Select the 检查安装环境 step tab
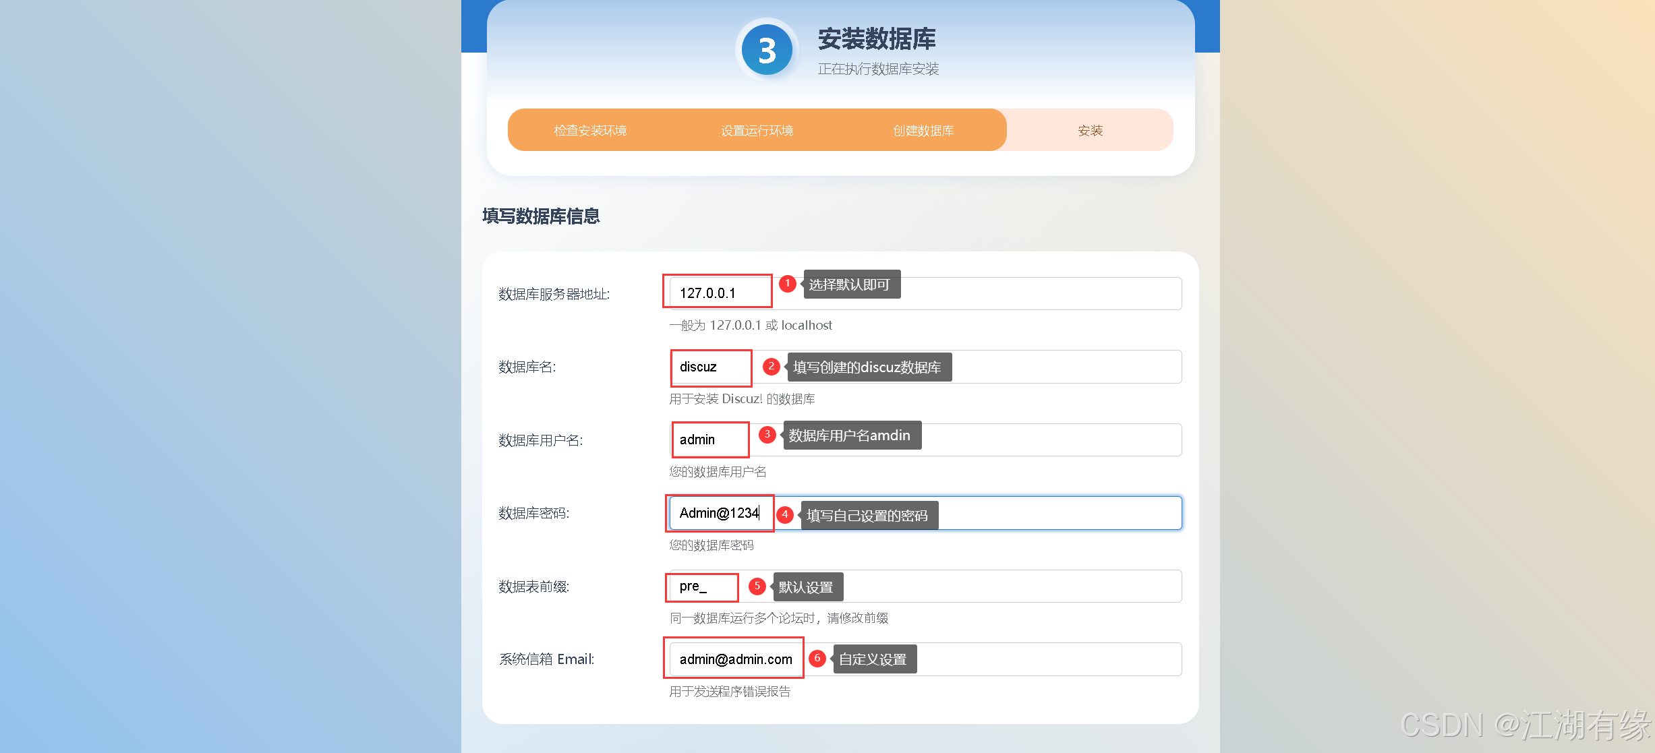This screenshot has height=753, width=1655. point(590,130)
